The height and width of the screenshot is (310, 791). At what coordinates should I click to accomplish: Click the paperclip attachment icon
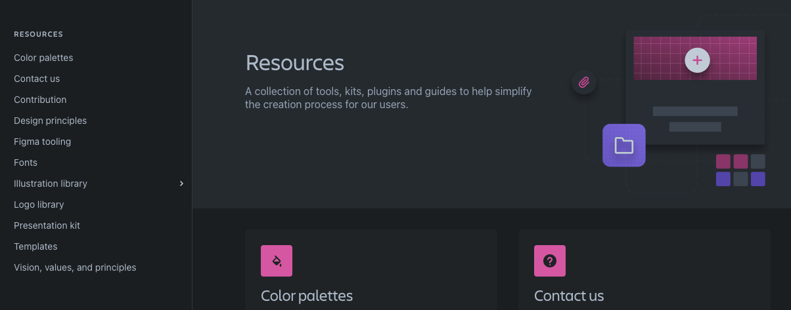[x=584, y=83]
